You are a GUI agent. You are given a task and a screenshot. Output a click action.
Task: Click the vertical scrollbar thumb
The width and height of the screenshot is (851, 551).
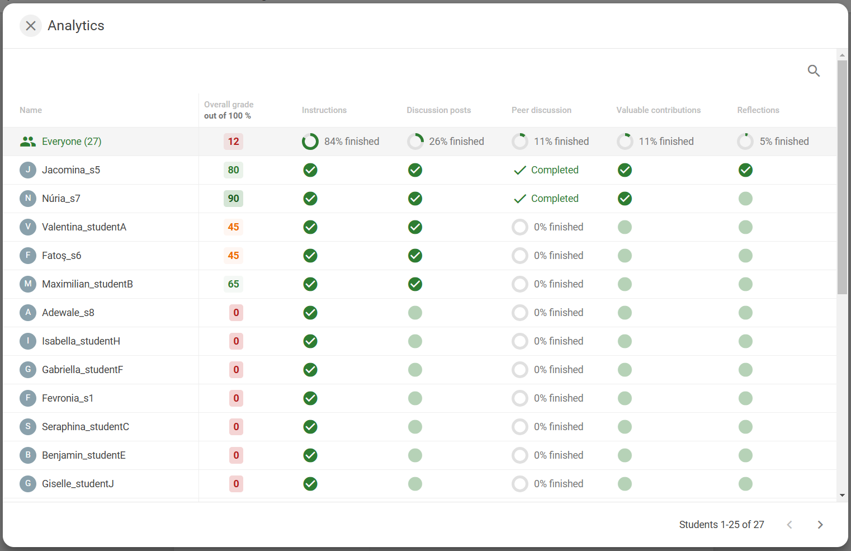(x=842, y=177)
